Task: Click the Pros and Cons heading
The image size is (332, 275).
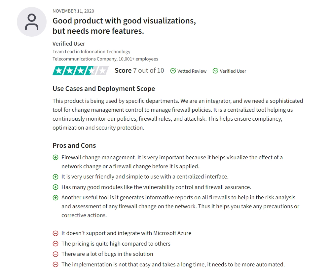Action: click(x=74, y=145)
